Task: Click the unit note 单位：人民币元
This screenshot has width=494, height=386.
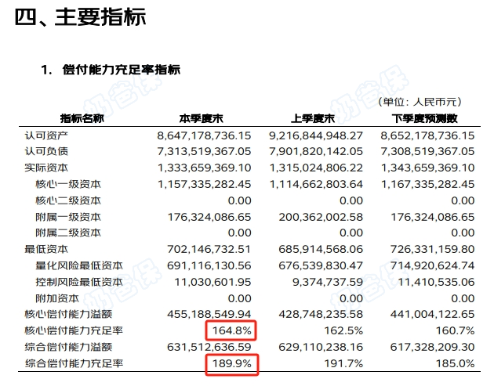Action: tap(420, 102)
